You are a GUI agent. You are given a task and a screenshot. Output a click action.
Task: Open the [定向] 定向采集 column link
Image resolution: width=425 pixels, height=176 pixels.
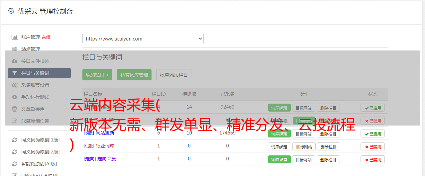pos(100,159)
